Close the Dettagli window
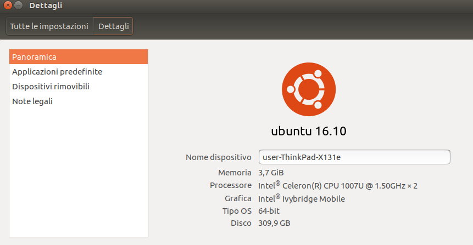The width and height of the screenshot is (473, 245). 8,5
